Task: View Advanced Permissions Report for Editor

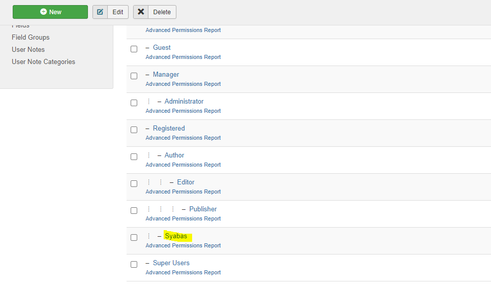Action: [183, 192]
